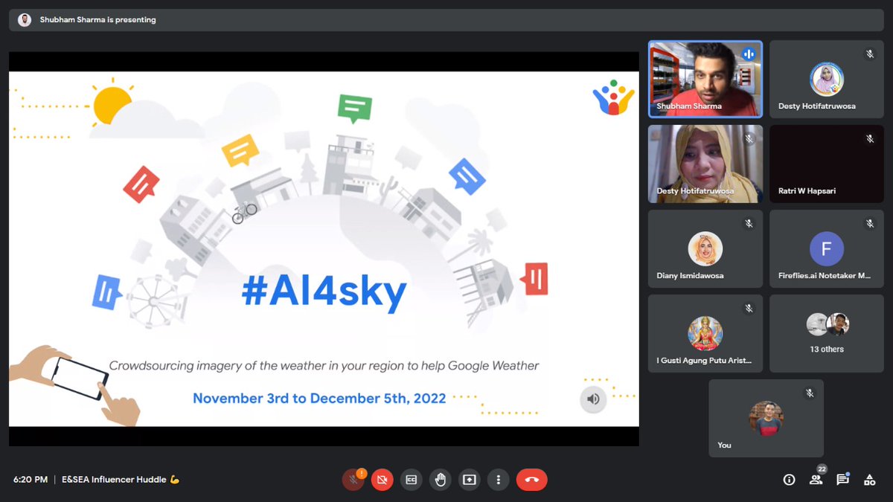Turn on the camera button
Screen dimensions: 893x502
point(382,480)
